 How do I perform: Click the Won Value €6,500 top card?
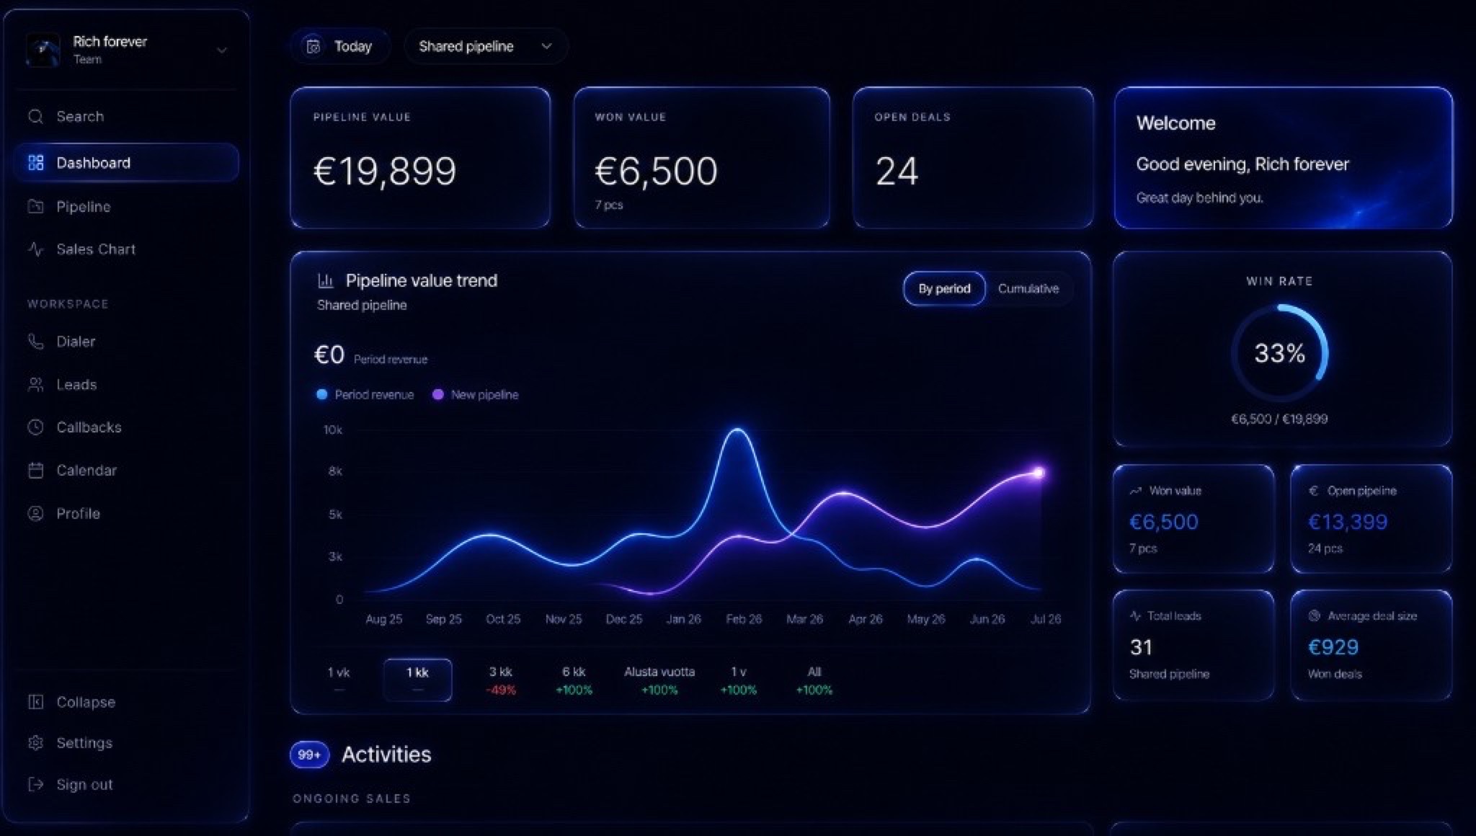click(x=702, y=158)
